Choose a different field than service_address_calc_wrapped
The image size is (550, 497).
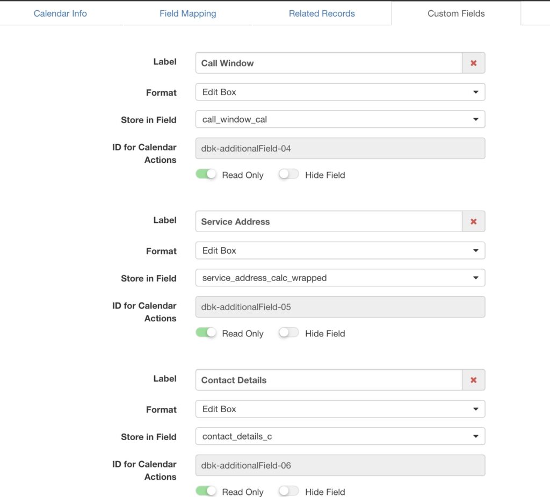340,278
